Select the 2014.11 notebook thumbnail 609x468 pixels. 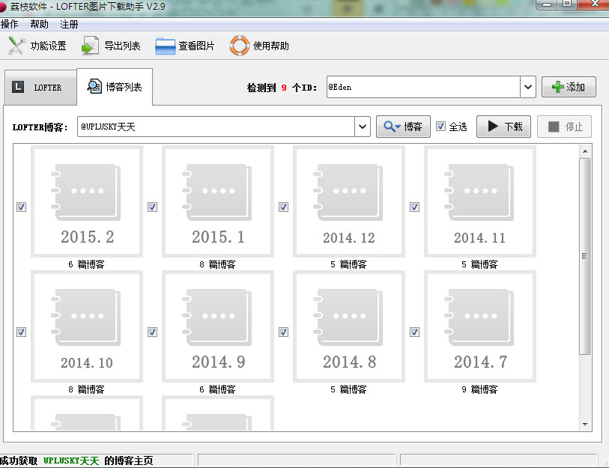click(480, 201)
